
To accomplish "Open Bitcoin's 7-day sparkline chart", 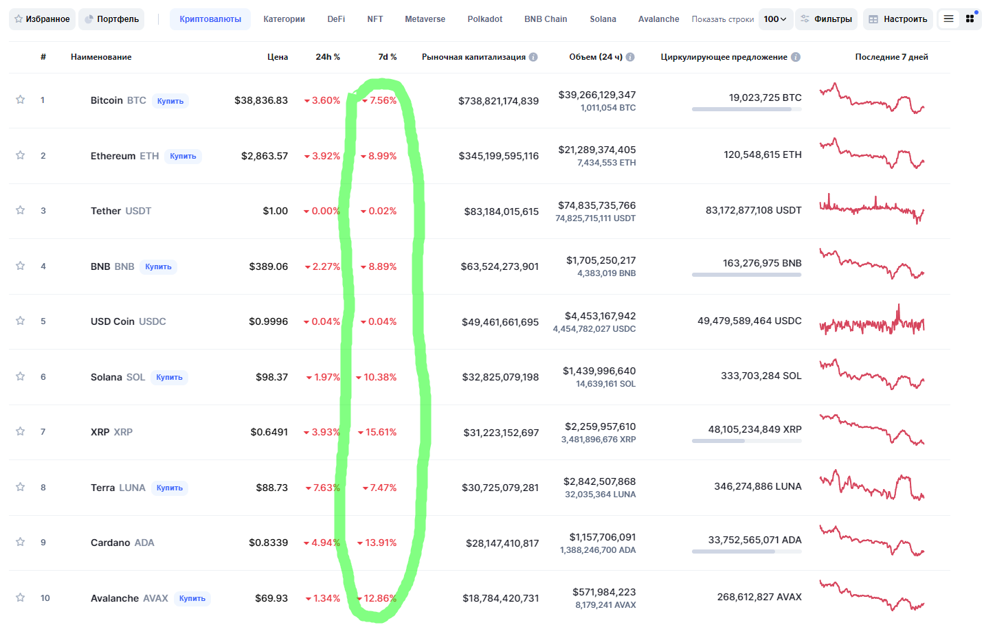I will pos(872,99).
